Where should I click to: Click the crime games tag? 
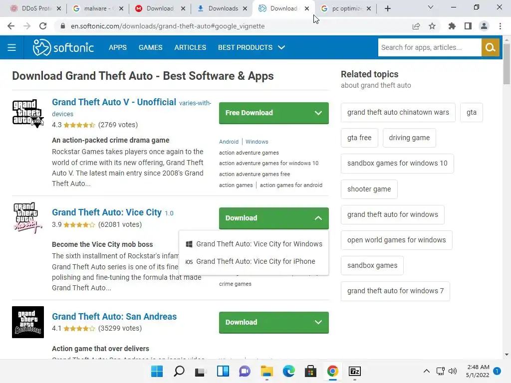pos(235,284)
